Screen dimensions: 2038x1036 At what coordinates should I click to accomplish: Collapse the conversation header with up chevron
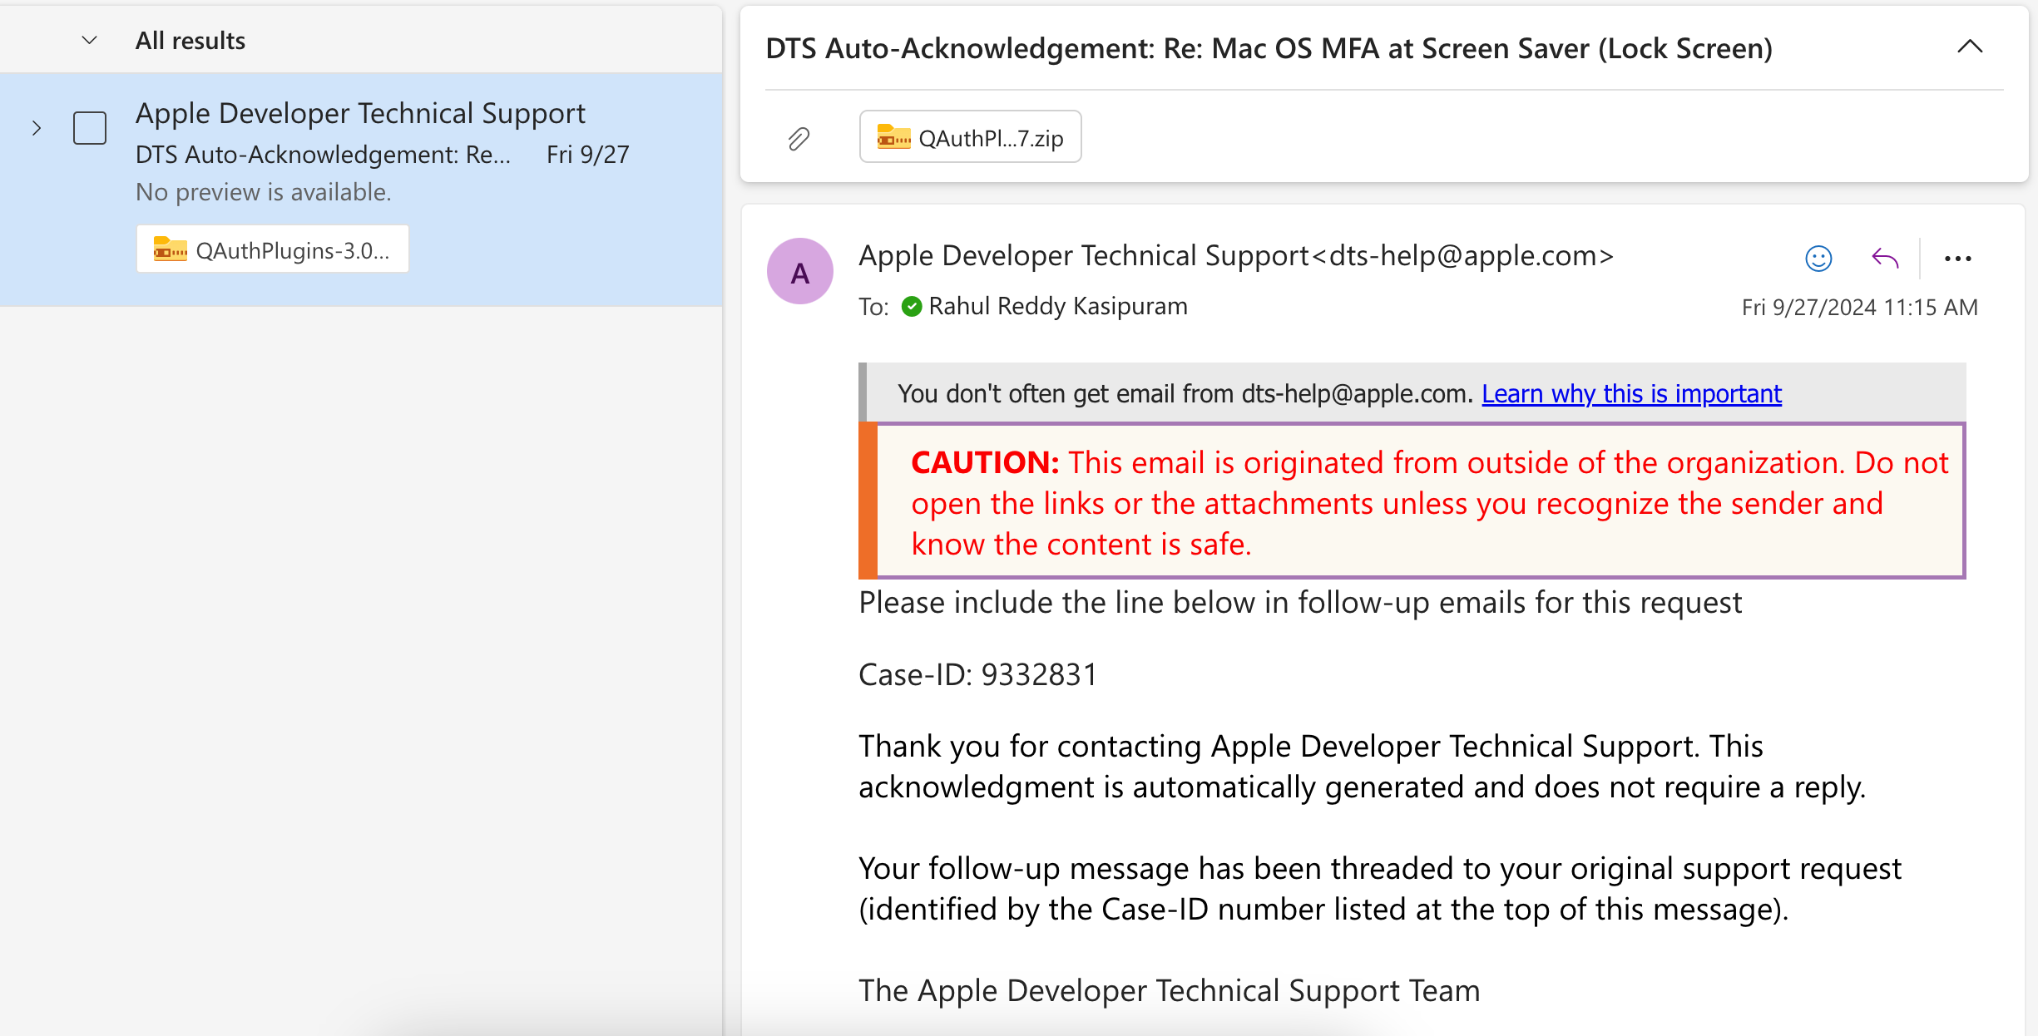pos(1969,47)
